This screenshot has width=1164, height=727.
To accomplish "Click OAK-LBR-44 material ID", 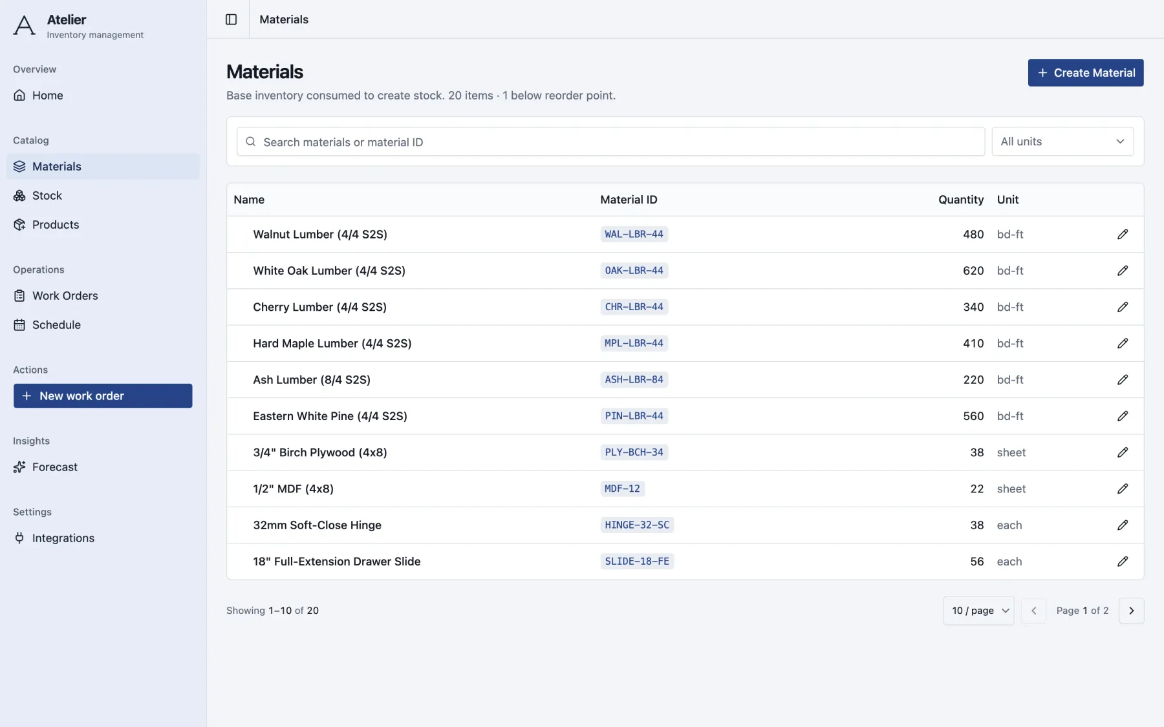I will pyautogui.click(x=634, y=271).
